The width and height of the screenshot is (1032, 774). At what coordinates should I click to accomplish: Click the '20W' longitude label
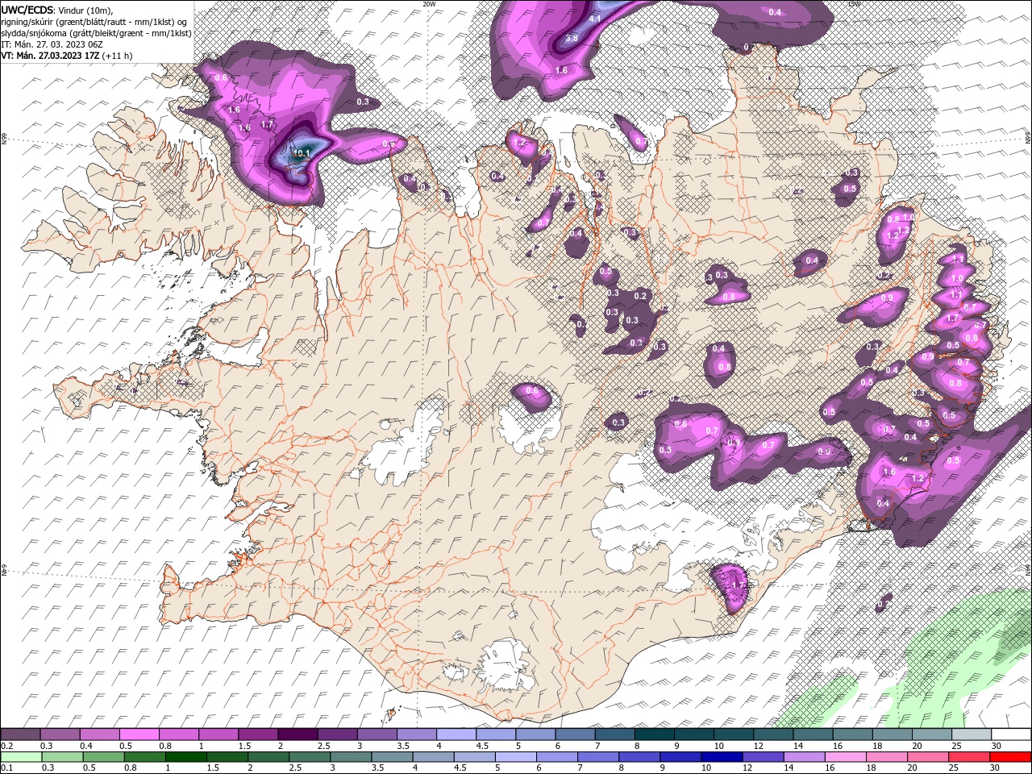tap(429, 4)
